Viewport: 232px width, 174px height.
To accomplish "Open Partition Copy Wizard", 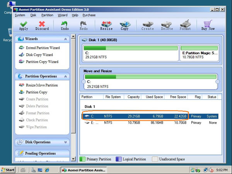I will click(x=42, y=62).
